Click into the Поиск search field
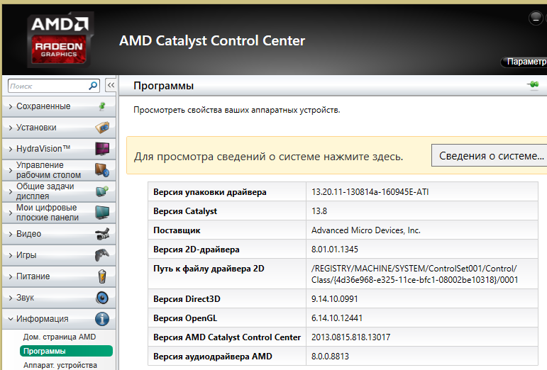 (x=48, y=86)
